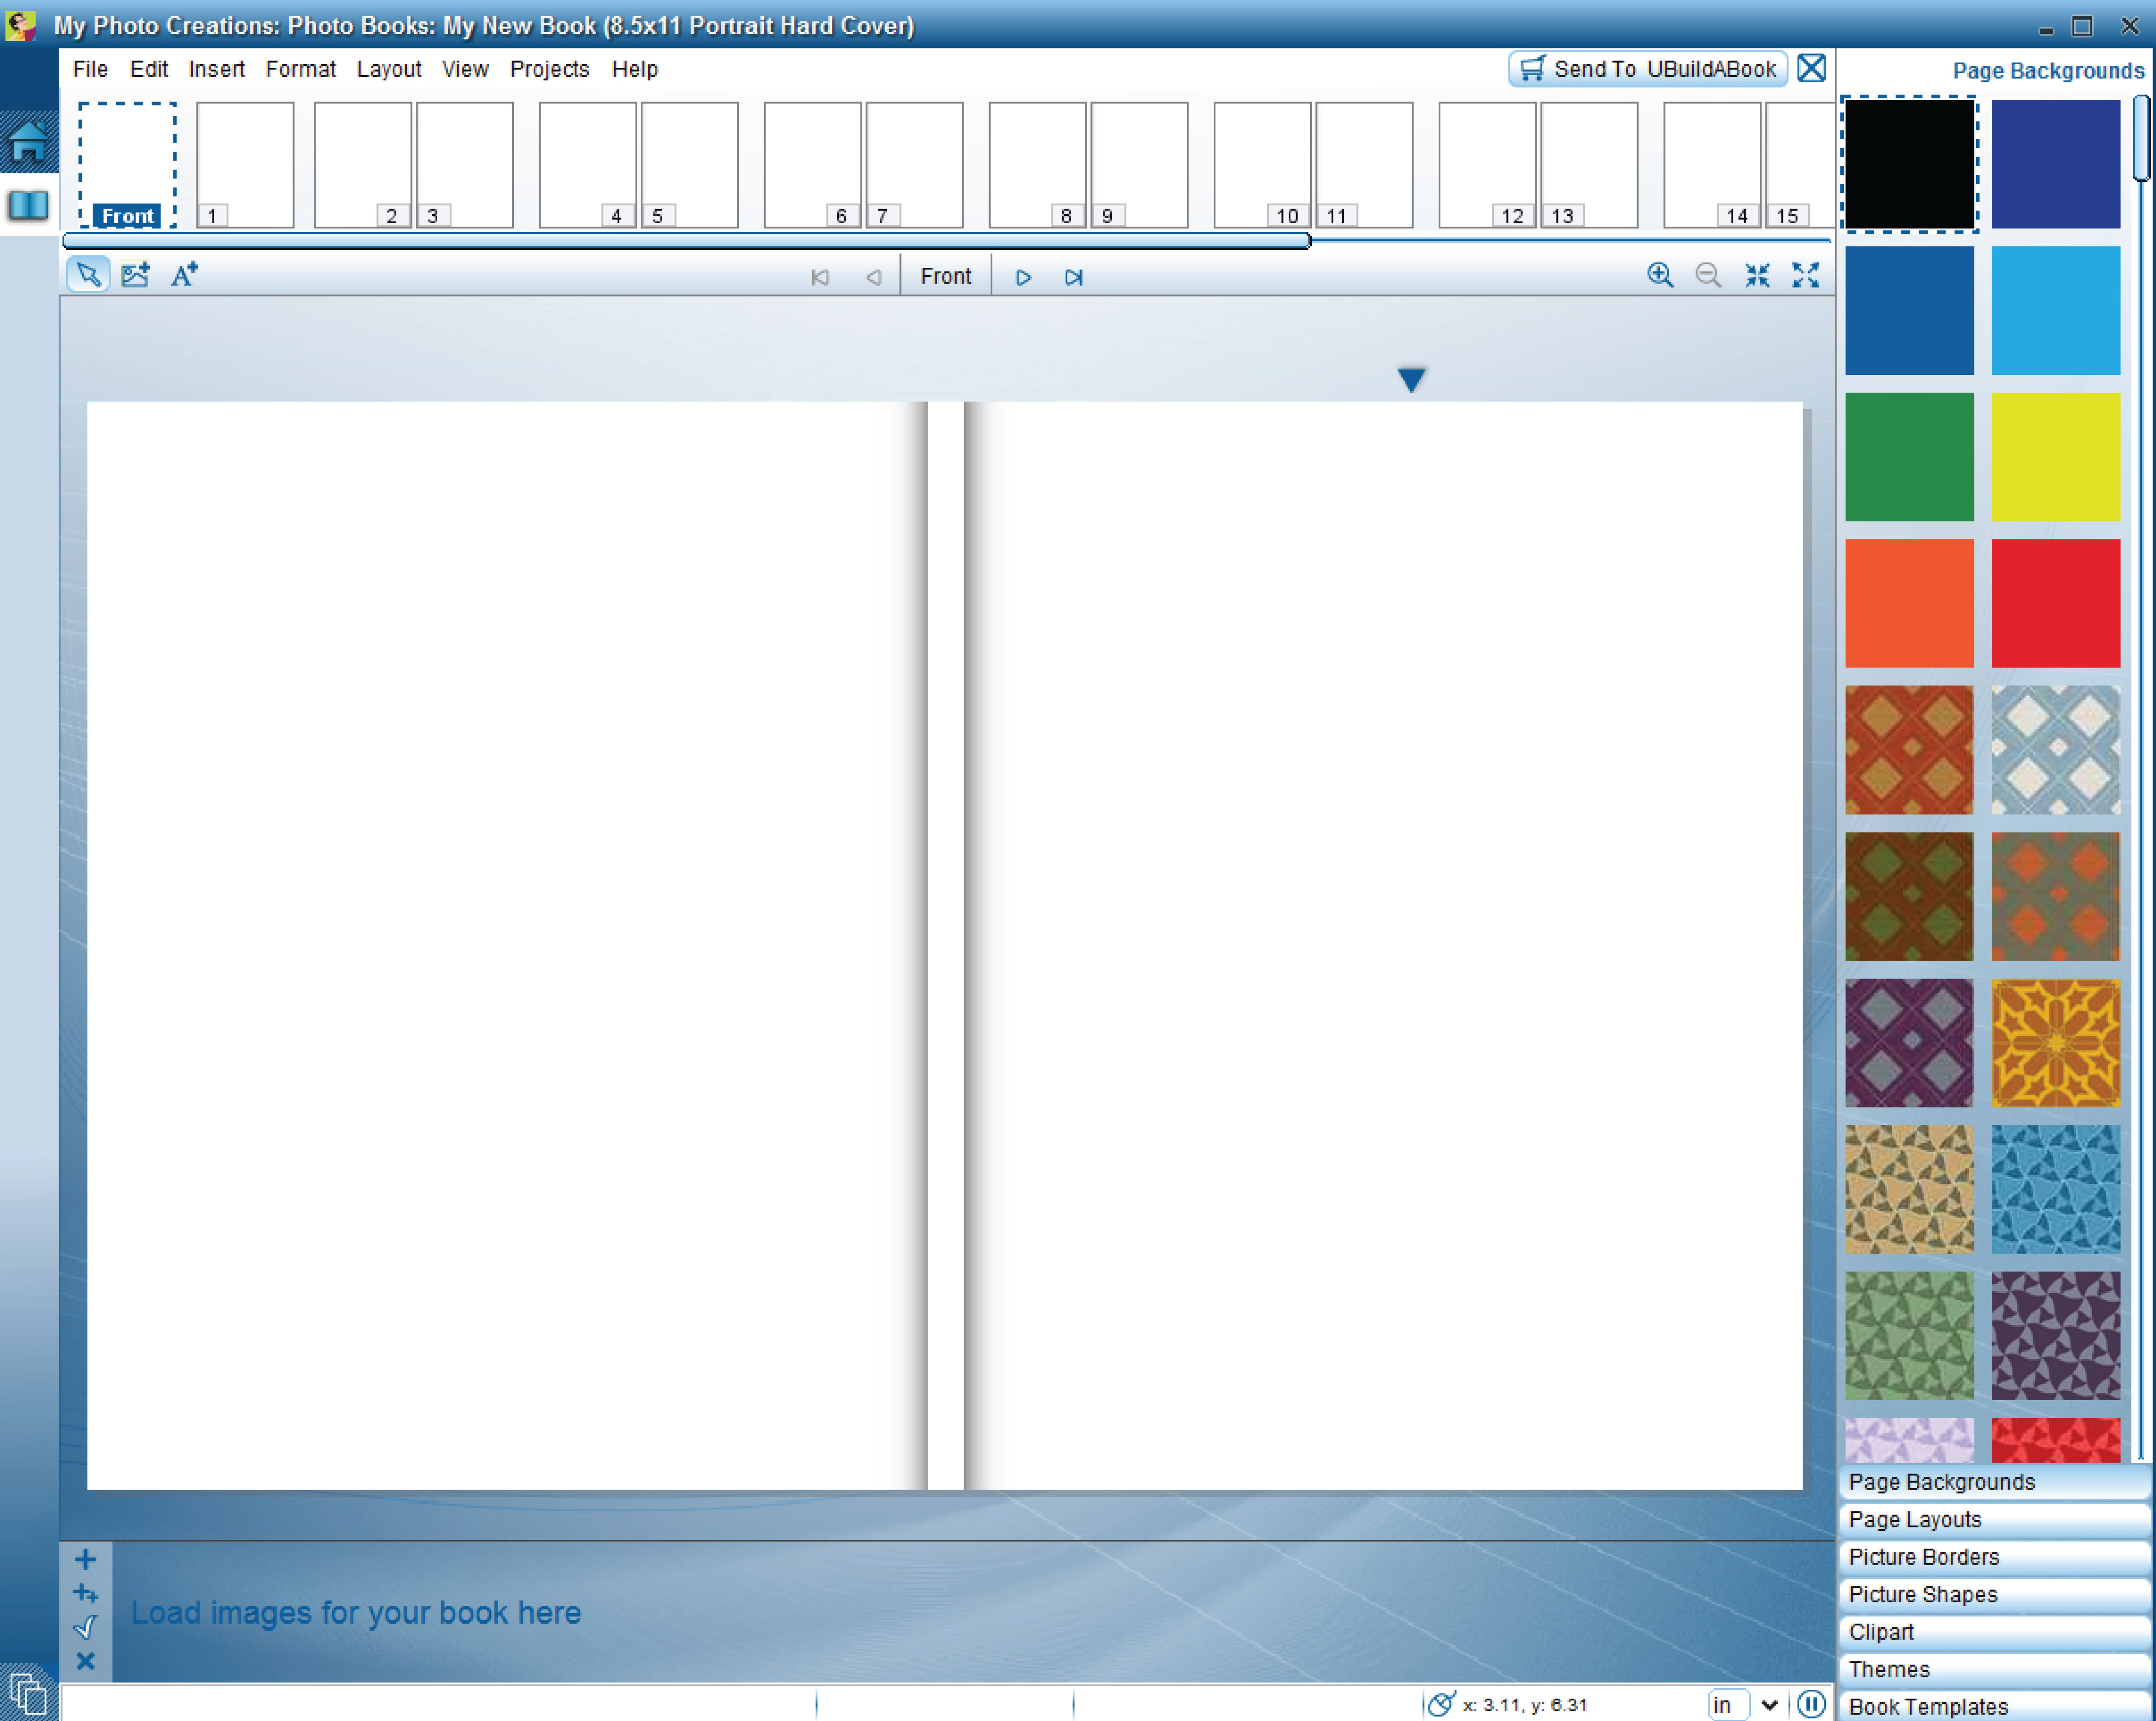2156x1721 pixels.
Task: Select the Front cover thumbnail
Action: click(127, 165)
